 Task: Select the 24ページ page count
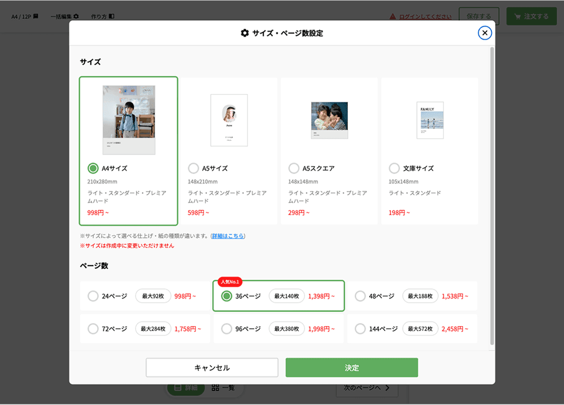tap(93, 296)
